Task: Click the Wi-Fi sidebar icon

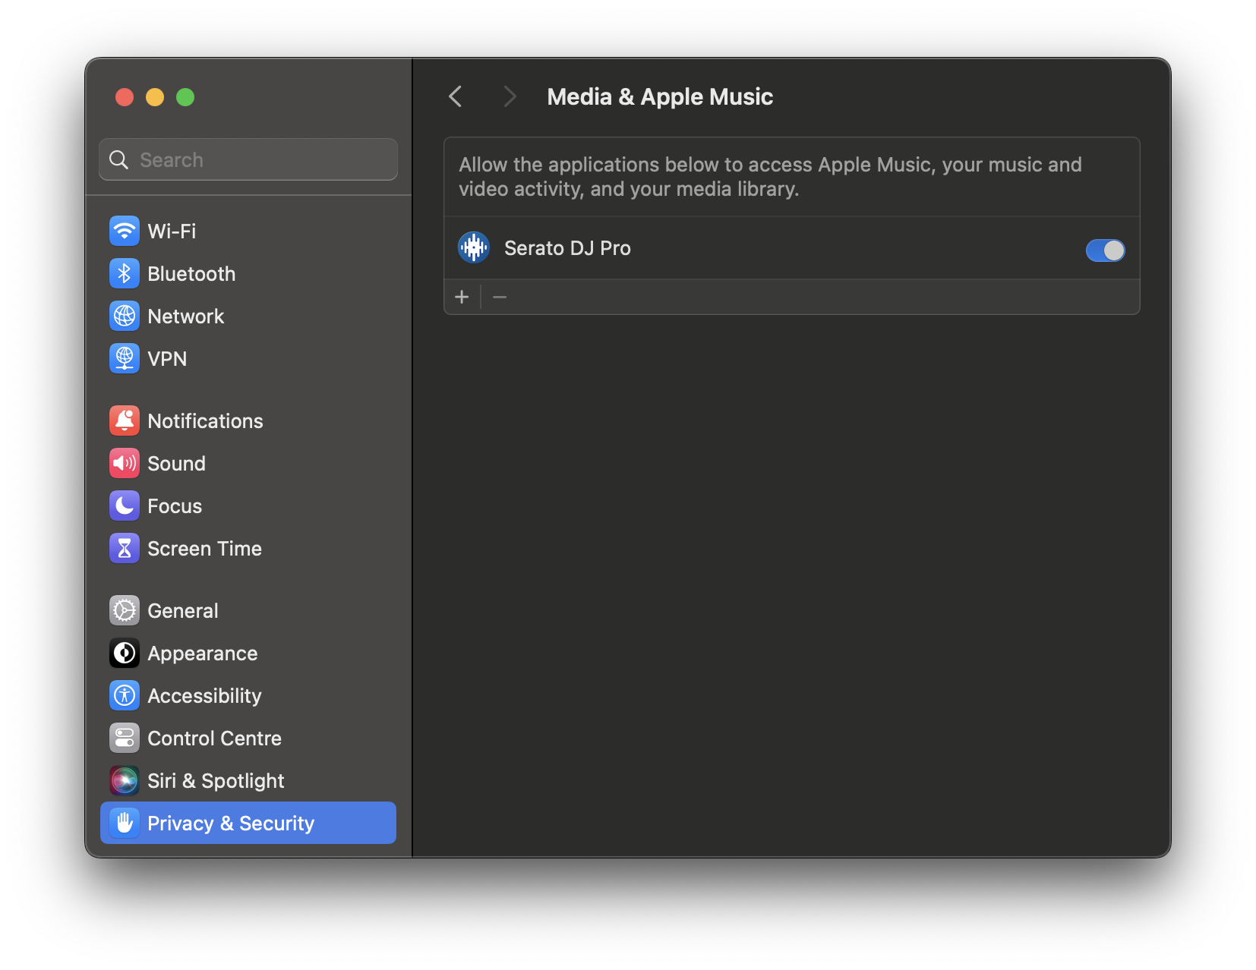Action: coord(125,231)
